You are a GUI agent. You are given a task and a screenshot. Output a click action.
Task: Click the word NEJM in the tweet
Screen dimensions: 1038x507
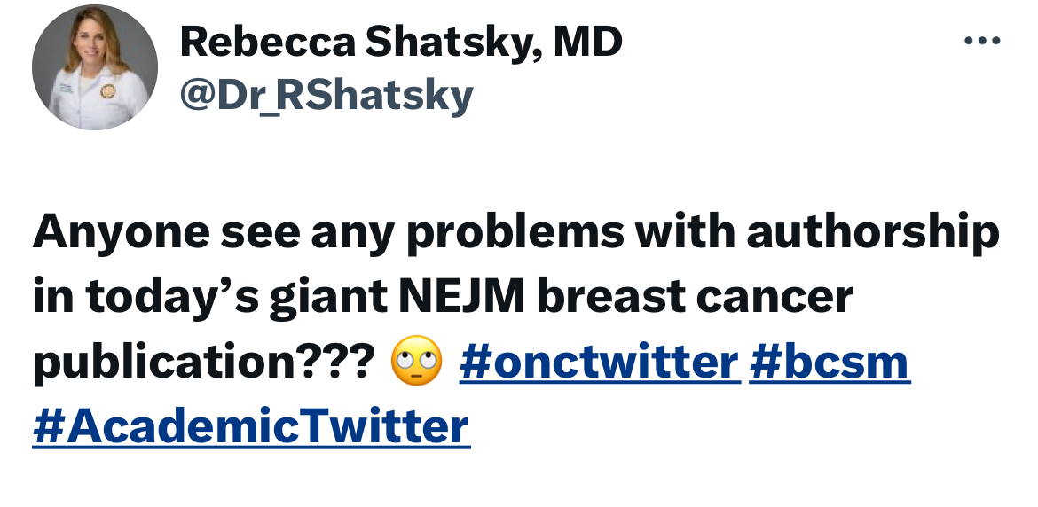[461, 297]
